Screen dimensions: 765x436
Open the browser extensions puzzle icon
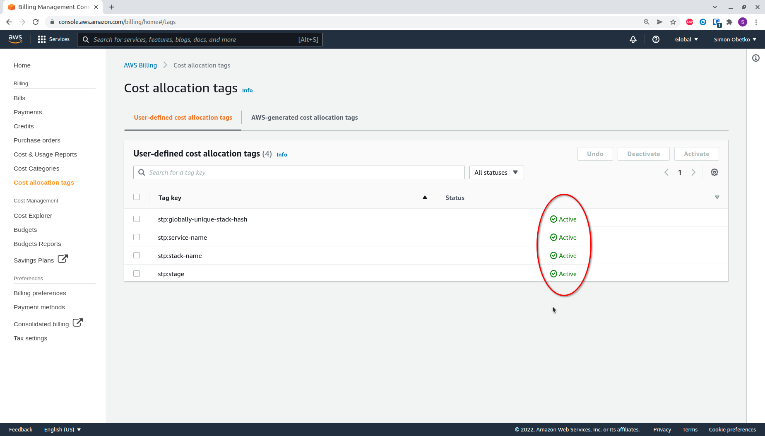coord(729,22)
